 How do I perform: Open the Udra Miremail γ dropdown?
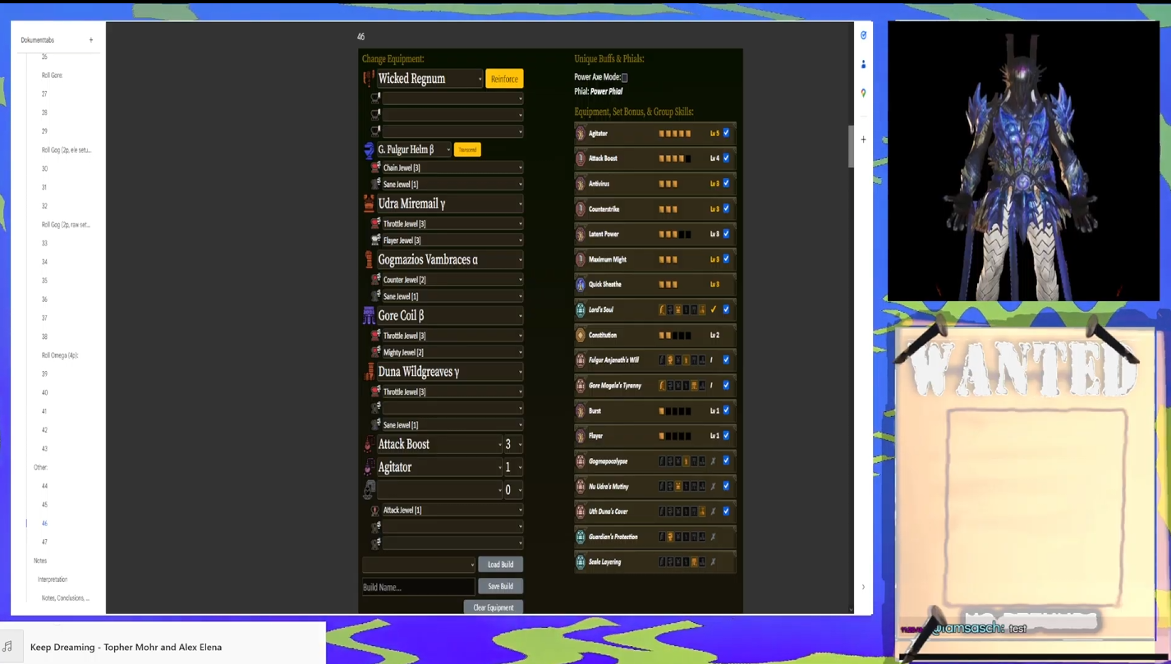pos(450,204)
